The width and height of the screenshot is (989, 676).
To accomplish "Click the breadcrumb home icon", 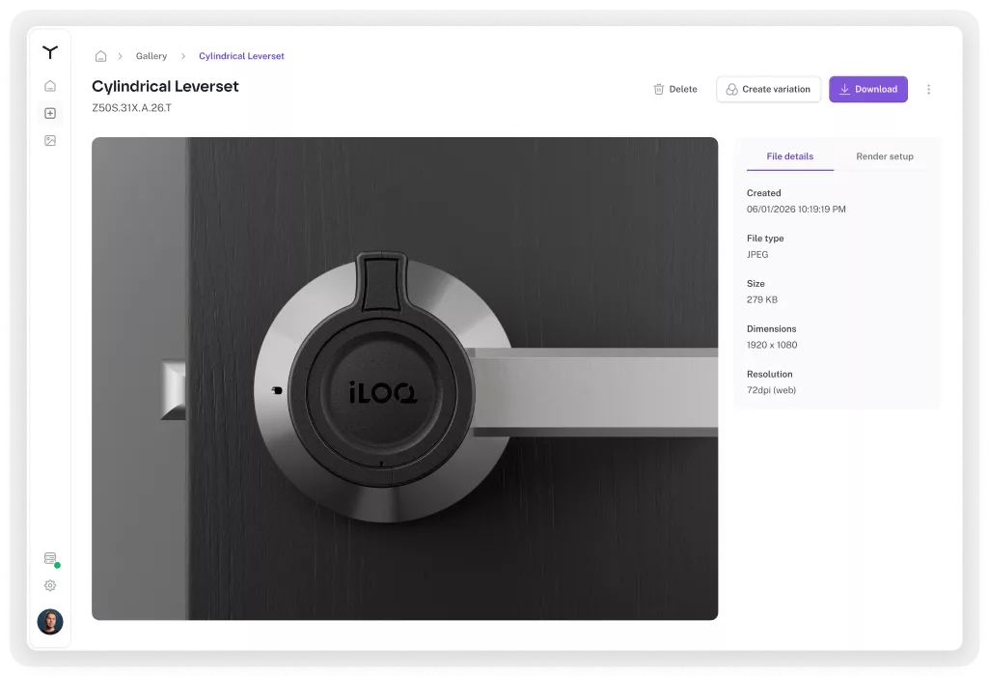I will (x=100, y=56).
